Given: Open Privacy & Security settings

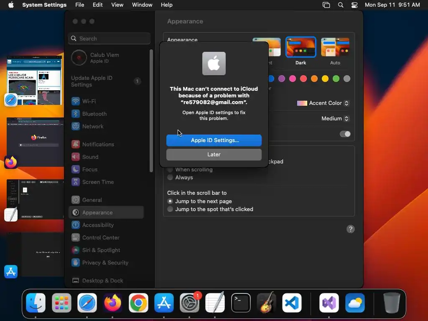Looking at the screenshot, I should tap(107, 263).
